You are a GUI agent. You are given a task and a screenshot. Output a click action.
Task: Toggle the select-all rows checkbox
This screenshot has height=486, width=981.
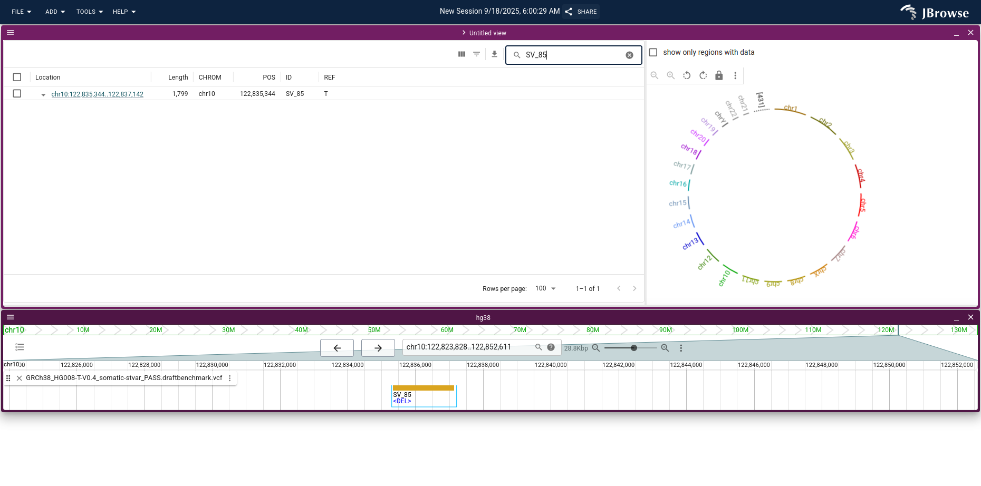point(17,77)
